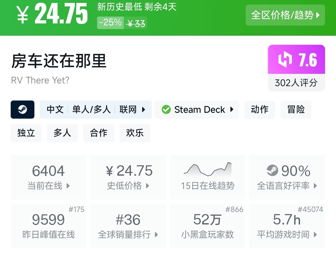This screenshot has height=253, width=336.
Task: Click the Steam platform logo badge
Action: [x=22, y=110]
